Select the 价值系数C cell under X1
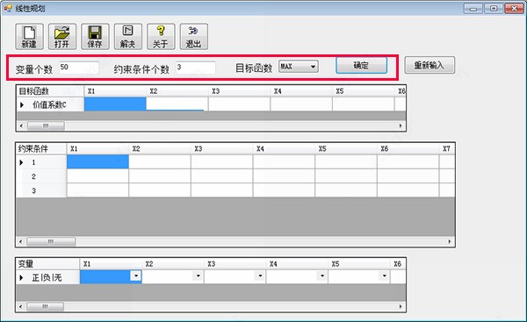Image resolution: width=527 pixels, height=322 pixels. point(115,104)
